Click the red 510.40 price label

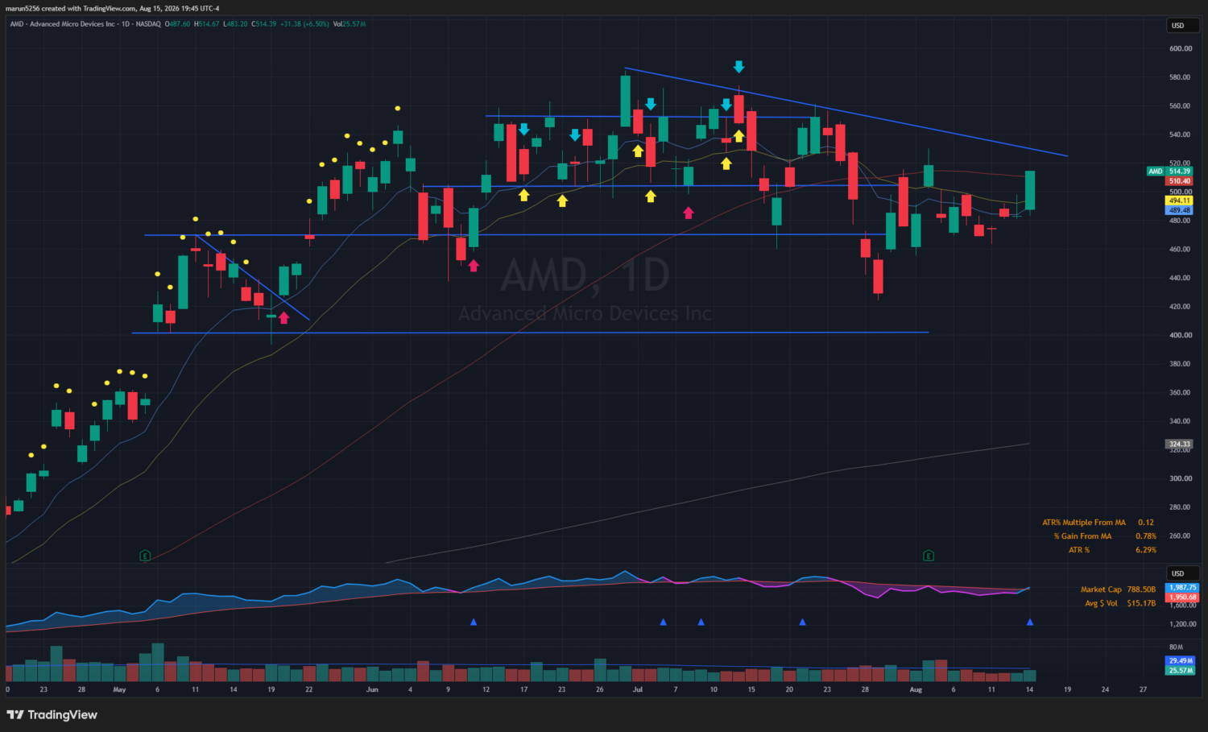coord(1180,181)
